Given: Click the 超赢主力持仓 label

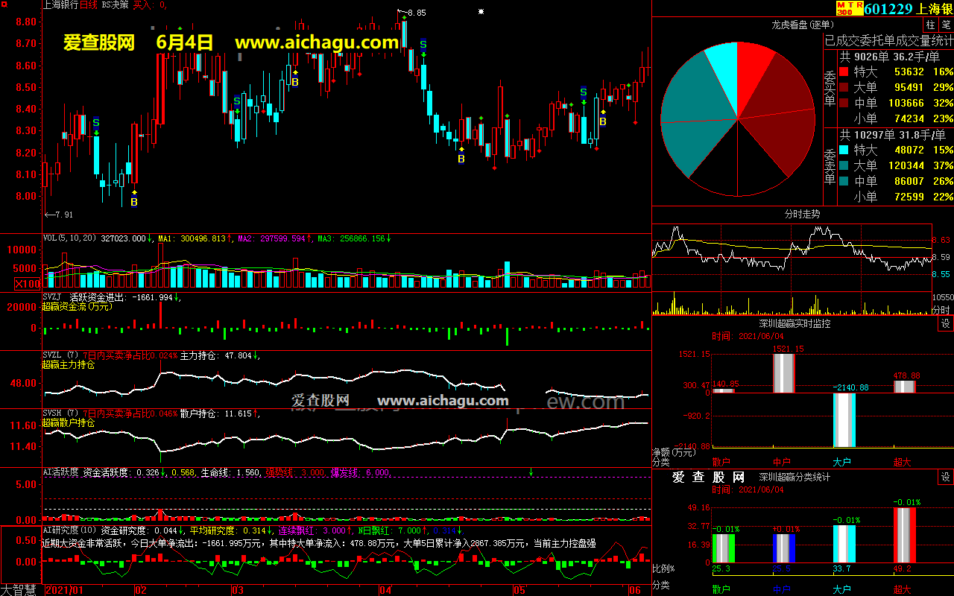Looking at the screenshot, I should 68,365.
